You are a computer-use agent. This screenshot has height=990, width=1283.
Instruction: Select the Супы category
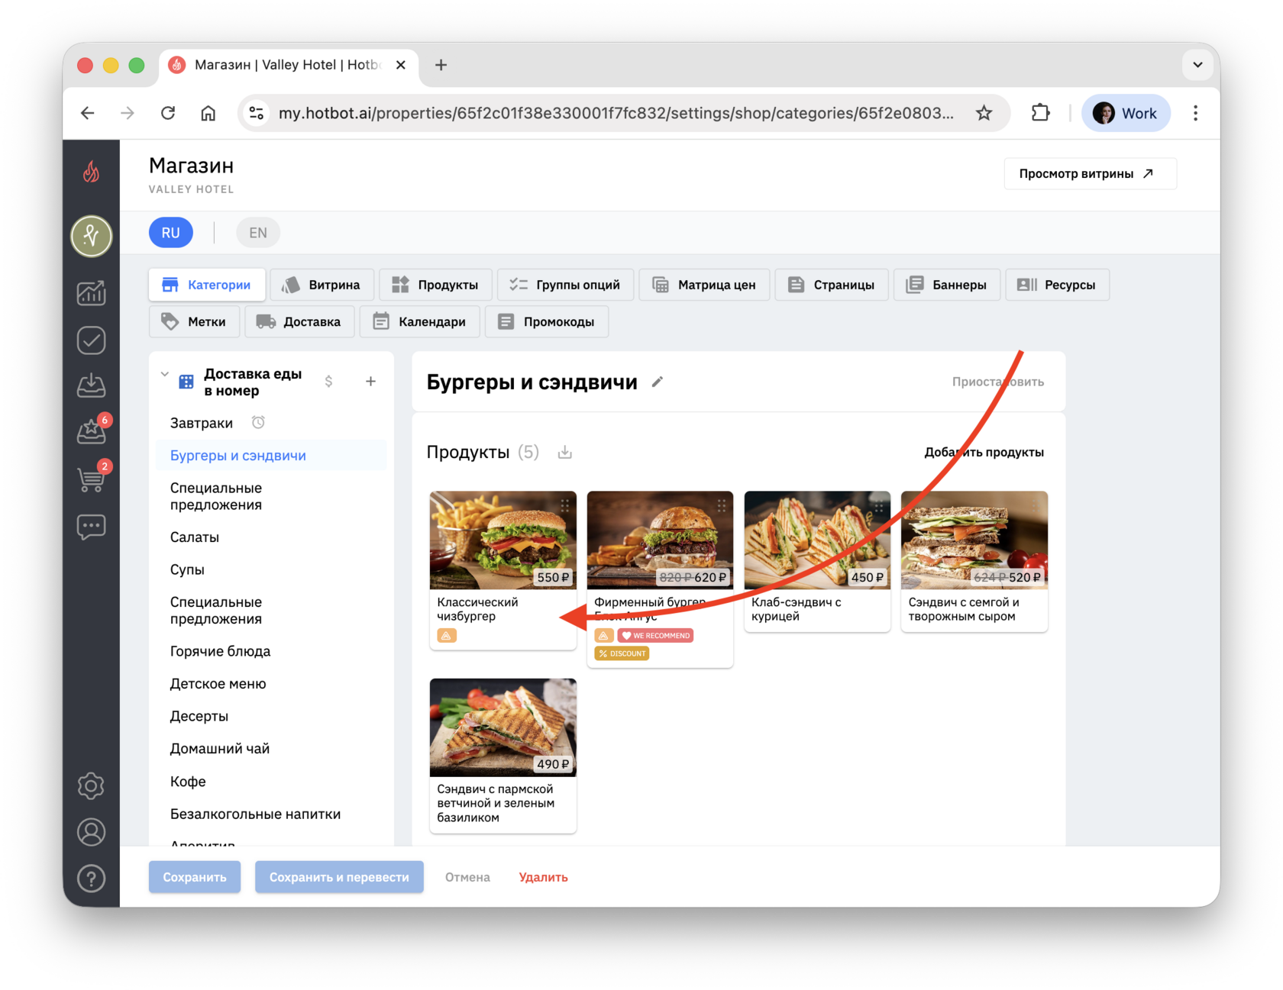tap(187, 570)
